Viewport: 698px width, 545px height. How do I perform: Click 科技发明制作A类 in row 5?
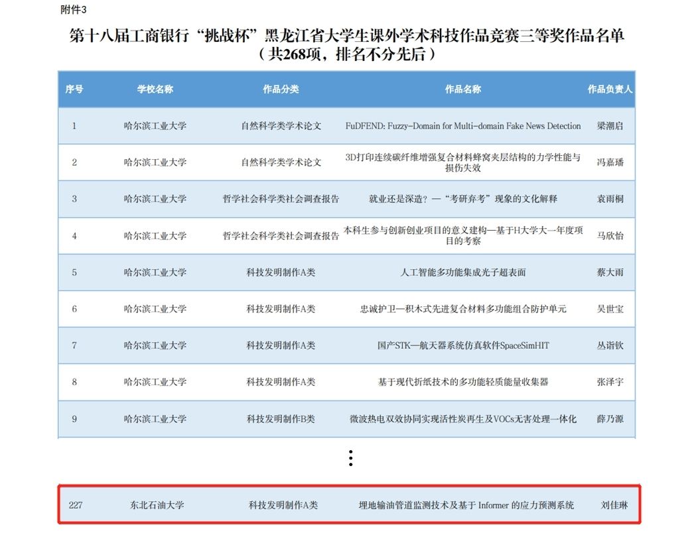point(281,272)
